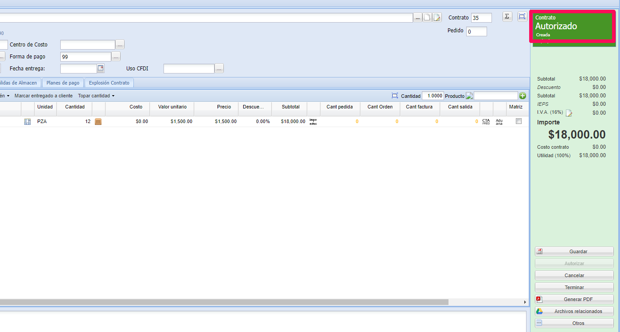Screen dimensions: 620x332
Task: Click the fullscreen icon left of Cantidad field
Action: pos(395,96)
